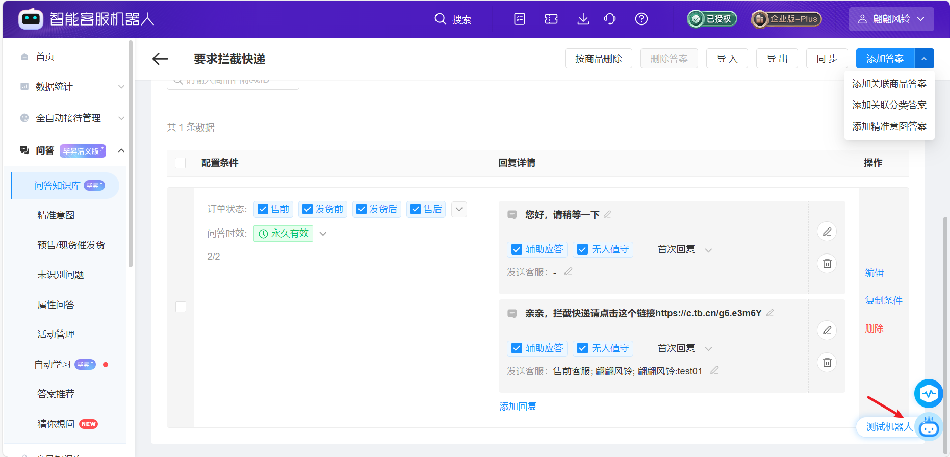The width and height of the screenshot is (950, 457).
Task: Uncheck the 发货前 order status checkbox
Action: pyautogui.click(x=307, y=209)
